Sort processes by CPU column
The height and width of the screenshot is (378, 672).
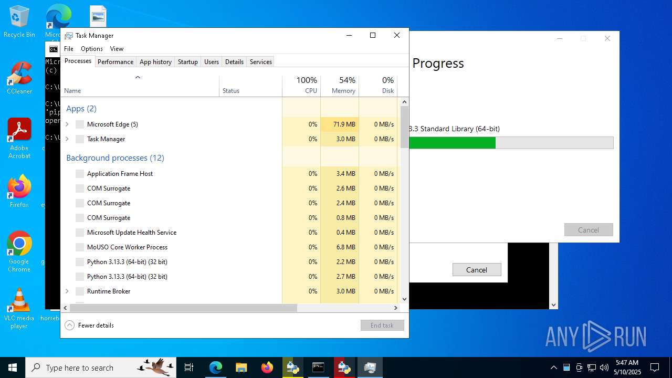(301, 85)
